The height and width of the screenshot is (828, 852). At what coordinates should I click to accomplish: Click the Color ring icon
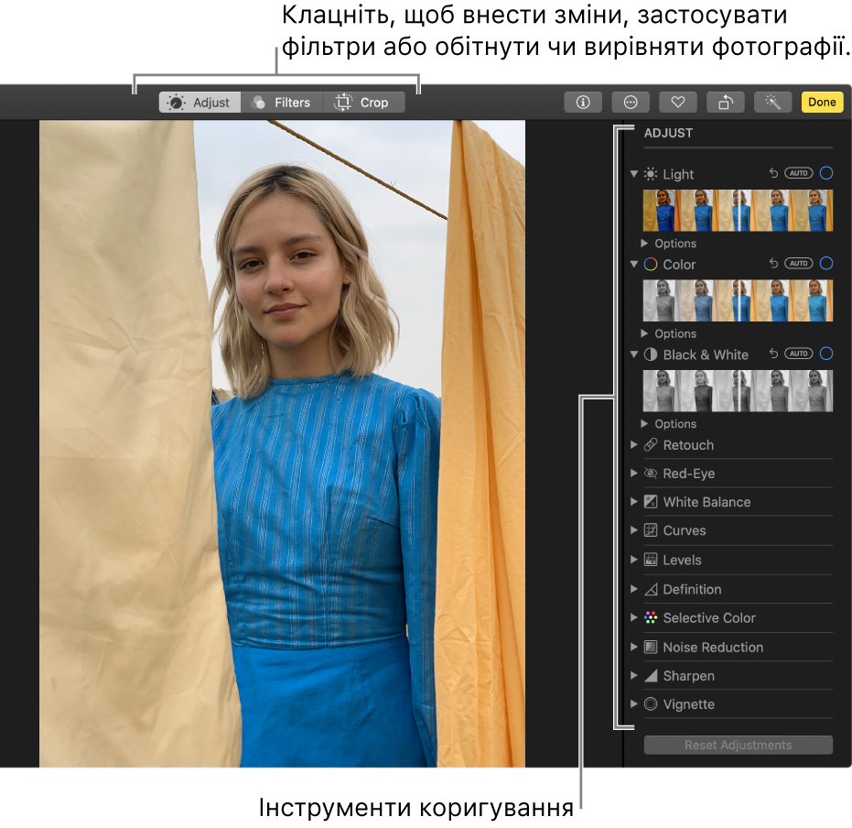[x=651, y=264]
